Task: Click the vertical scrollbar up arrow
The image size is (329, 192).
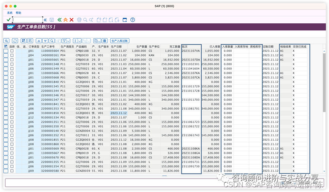Action: (324, 51)
